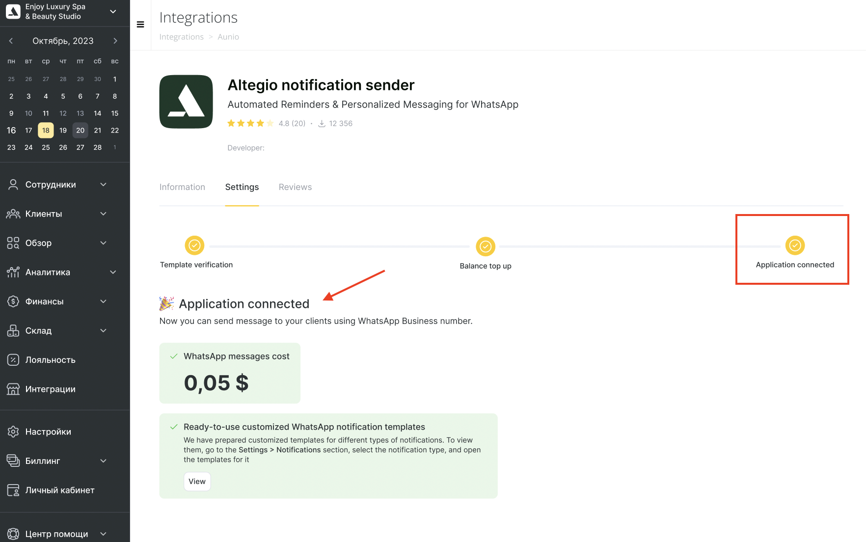This screenshot has height=542, width=866.
Task: Expand the Сотрудники menu chevron
Action: coord(104,185)
